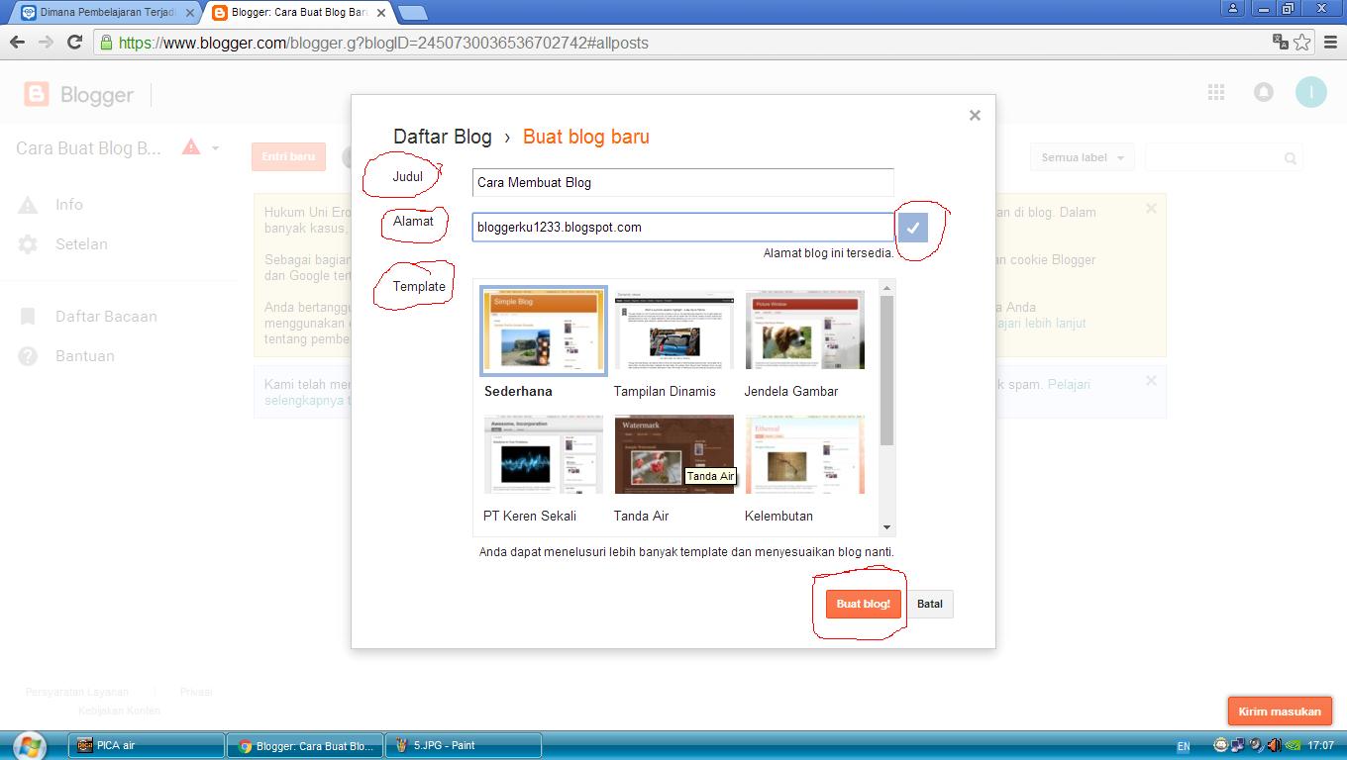Screen dimensions: 1347x760
Task: Click the template list scroll up arrow
Action: click(x=887, y=288)
